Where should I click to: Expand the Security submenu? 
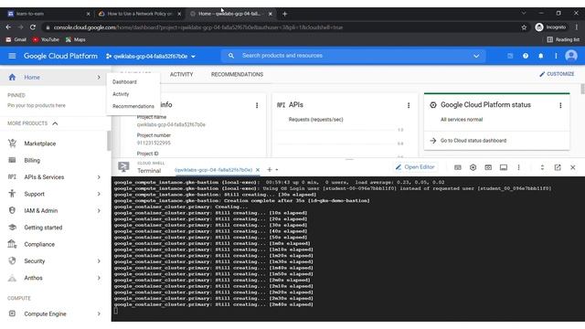coord(99,261)
